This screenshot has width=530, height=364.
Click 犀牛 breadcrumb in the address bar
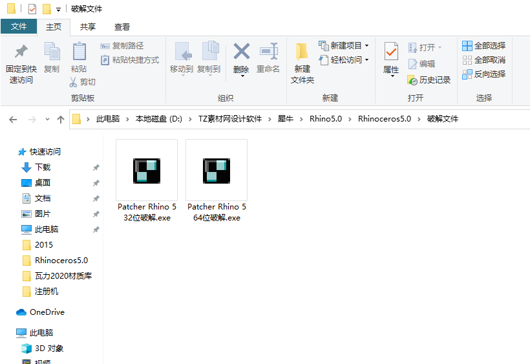coord(285,118)
